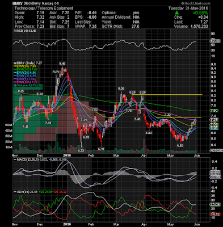Click the green up-arrow change icon
Viewport: 223px width, 227px height.
coord(176,13)
